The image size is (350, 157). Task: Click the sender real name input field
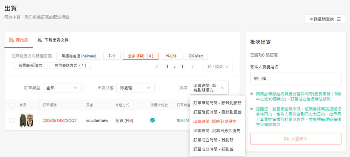295,78
